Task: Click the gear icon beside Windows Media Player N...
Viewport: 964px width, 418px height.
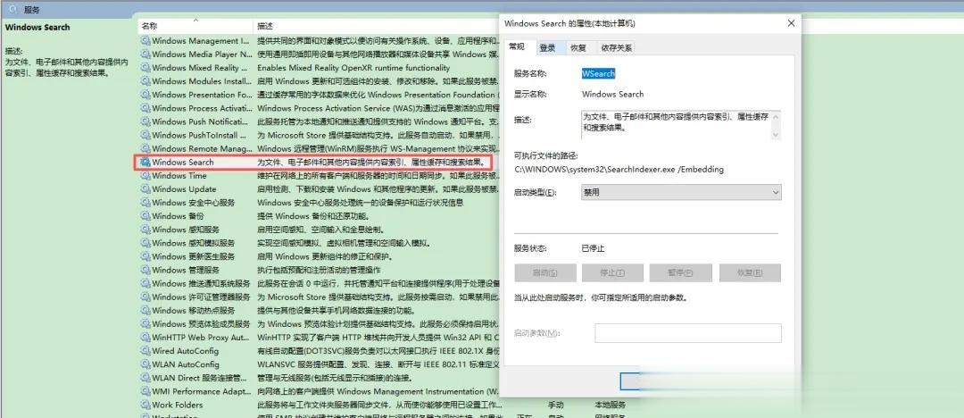Action: point(145,54)
